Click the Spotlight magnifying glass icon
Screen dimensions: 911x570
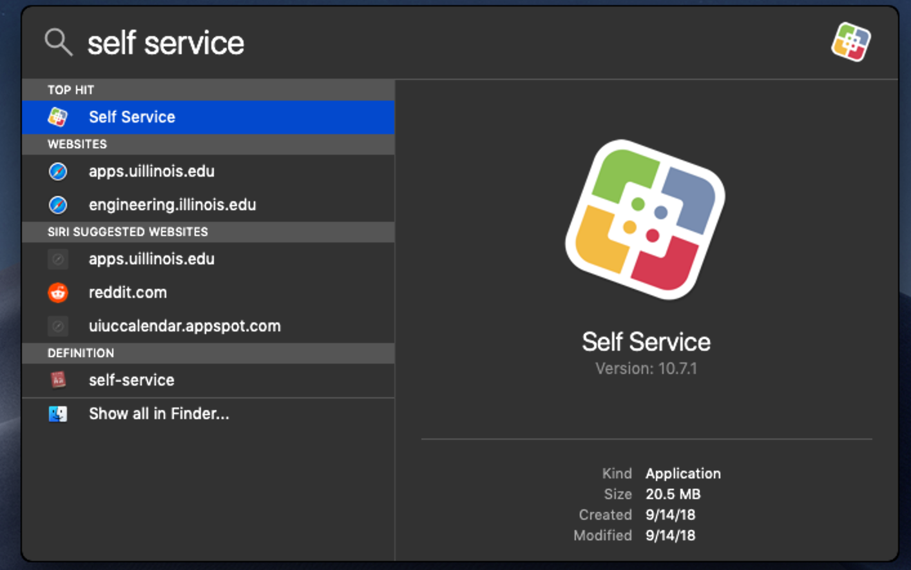click(x=58, y=43)
